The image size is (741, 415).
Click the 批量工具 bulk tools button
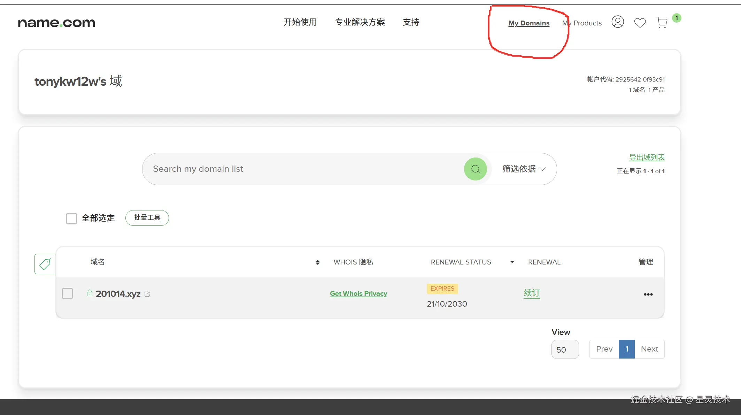point(147,218)
